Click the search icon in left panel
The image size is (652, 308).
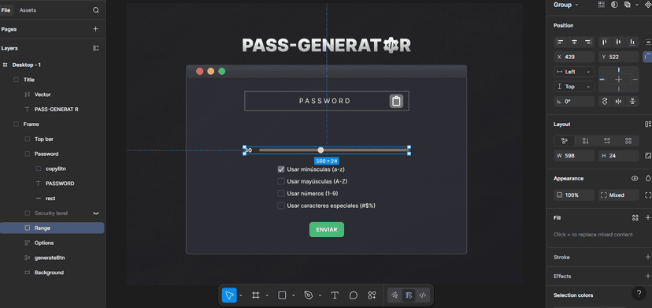point(95,10)
